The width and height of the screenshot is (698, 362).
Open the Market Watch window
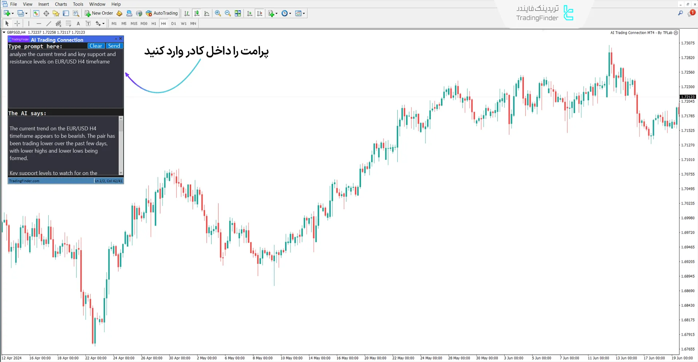click(36, 13)
